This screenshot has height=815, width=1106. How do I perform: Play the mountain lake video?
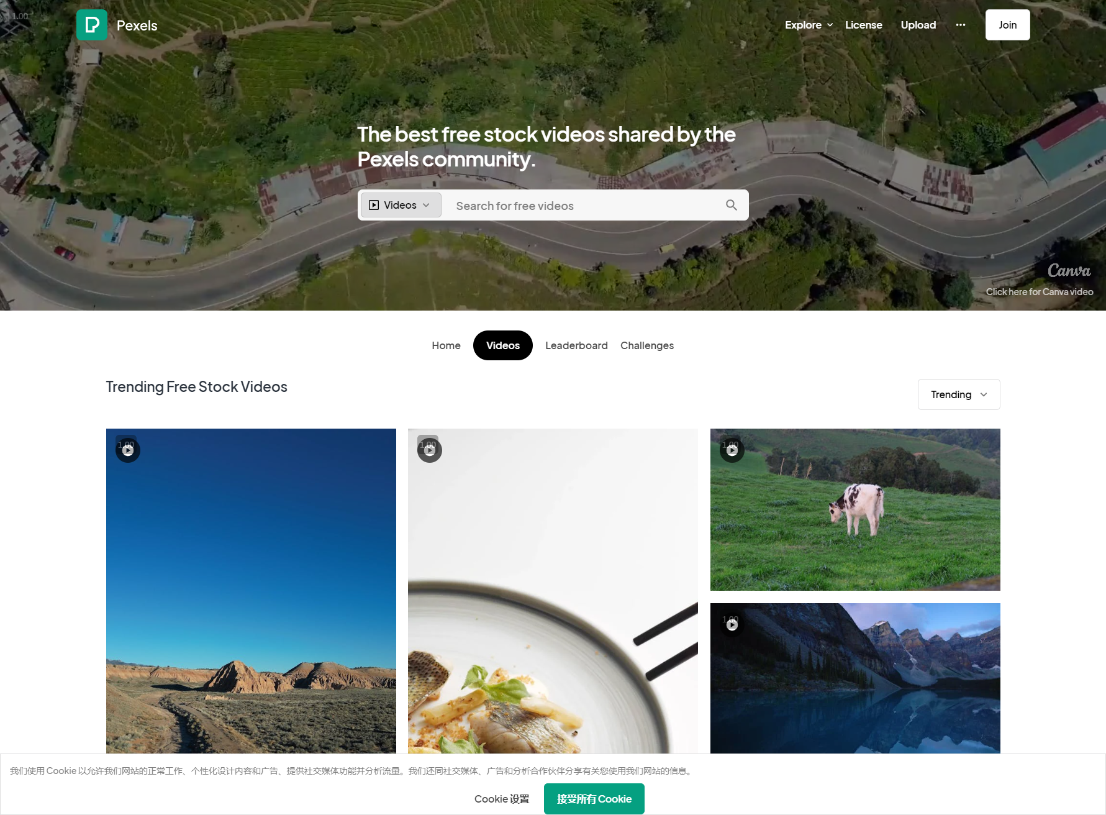pos(732,625)
